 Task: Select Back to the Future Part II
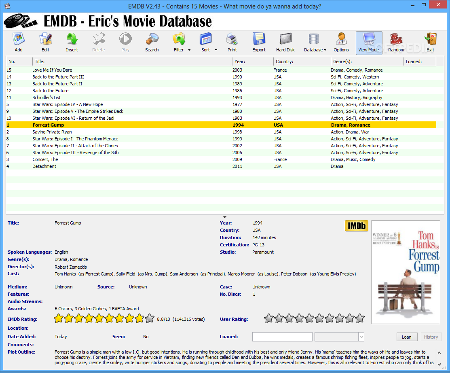coord(221,84)
